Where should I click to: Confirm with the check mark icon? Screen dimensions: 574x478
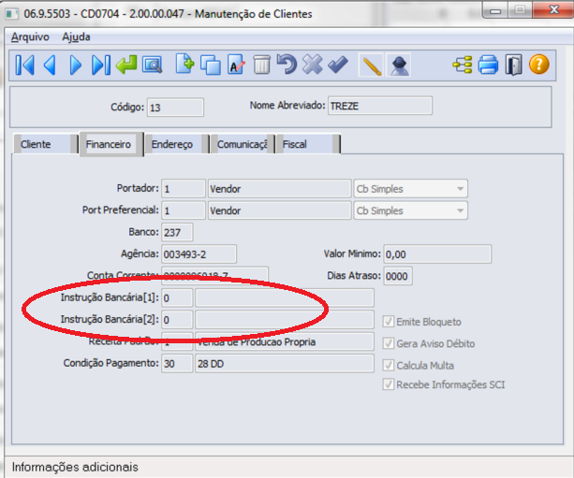[x=338, y=65]
